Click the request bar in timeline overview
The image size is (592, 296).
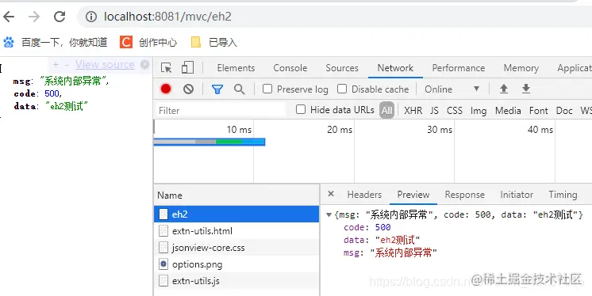click(210, 142)
